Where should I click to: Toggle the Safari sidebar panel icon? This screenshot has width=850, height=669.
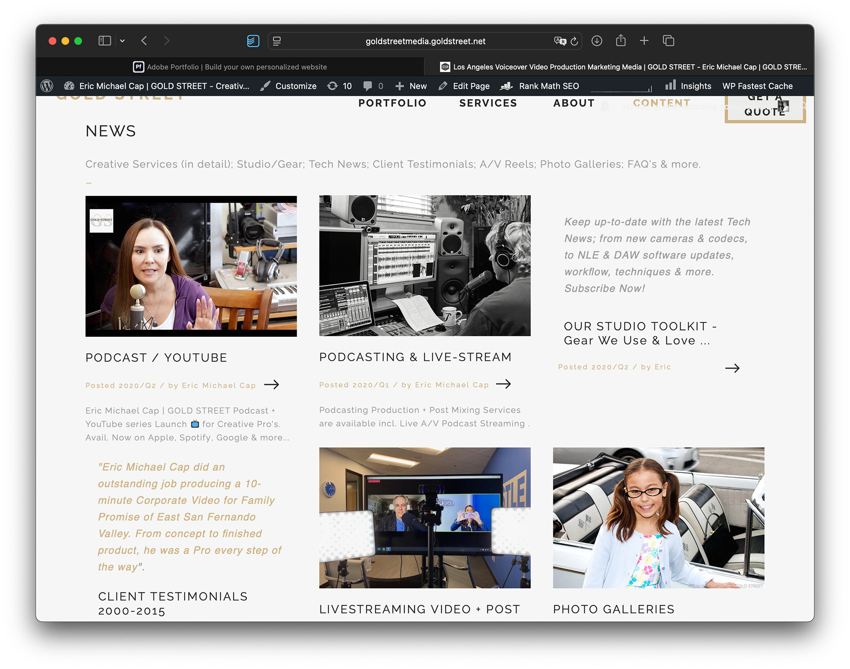tap(104, 41)
